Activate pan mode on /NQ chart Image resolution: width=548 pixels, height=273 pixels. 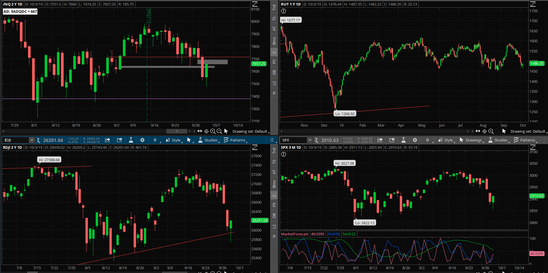(x=200, y=131)
